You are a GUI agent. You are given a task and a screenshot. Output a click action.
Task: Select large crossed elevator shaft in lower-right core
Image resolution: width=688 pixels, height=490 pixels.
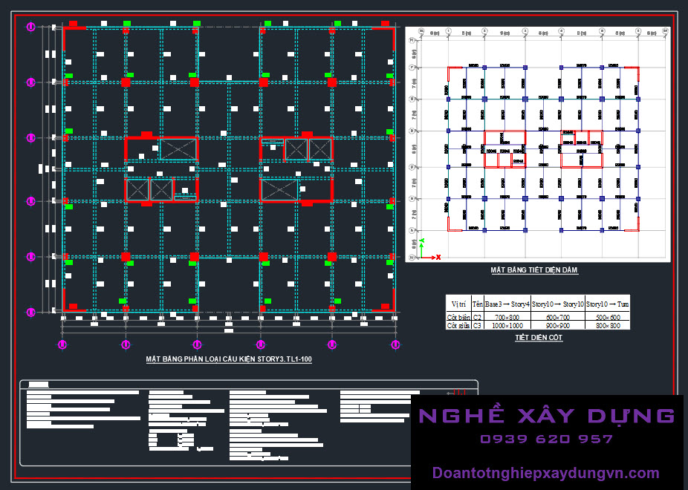(279, 190)
